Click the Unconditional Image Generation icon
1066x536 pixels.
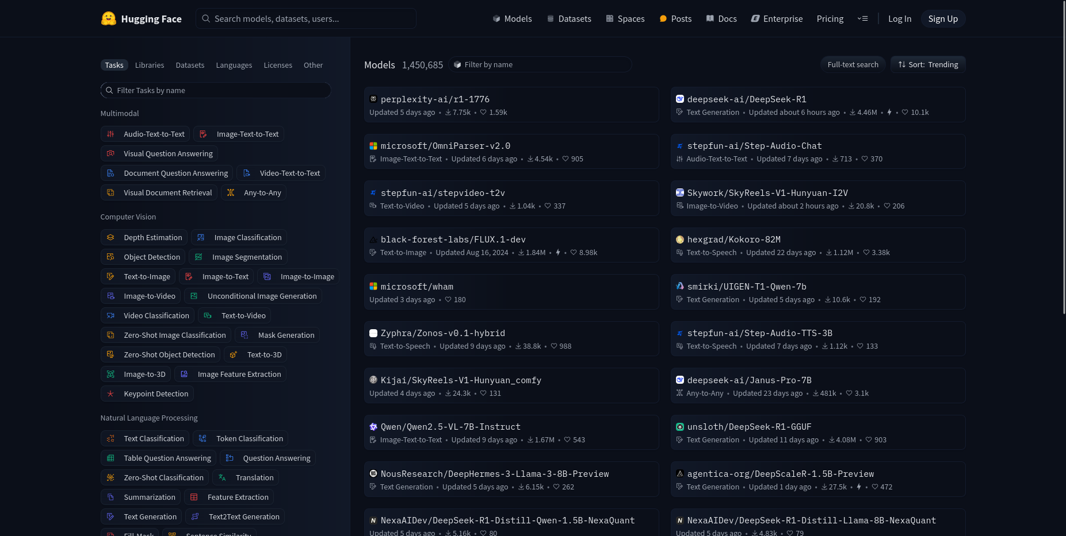[194, 296]
